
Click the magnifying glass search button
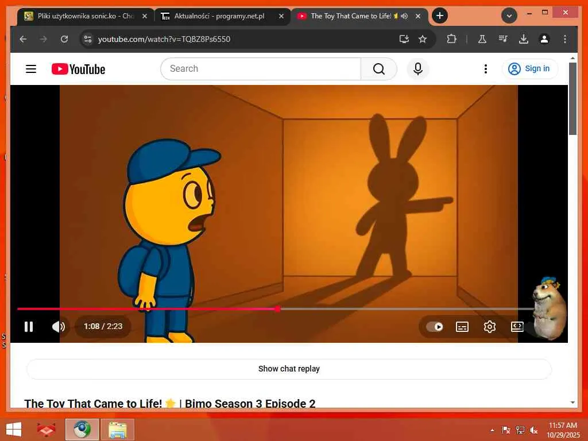point(379,69)
